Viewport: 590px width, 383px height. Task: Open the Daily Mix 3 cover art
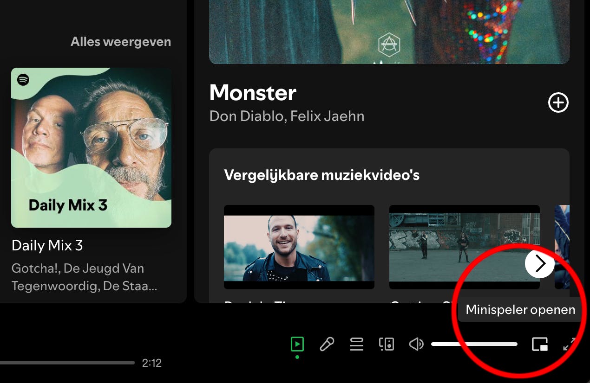(92, 148)
